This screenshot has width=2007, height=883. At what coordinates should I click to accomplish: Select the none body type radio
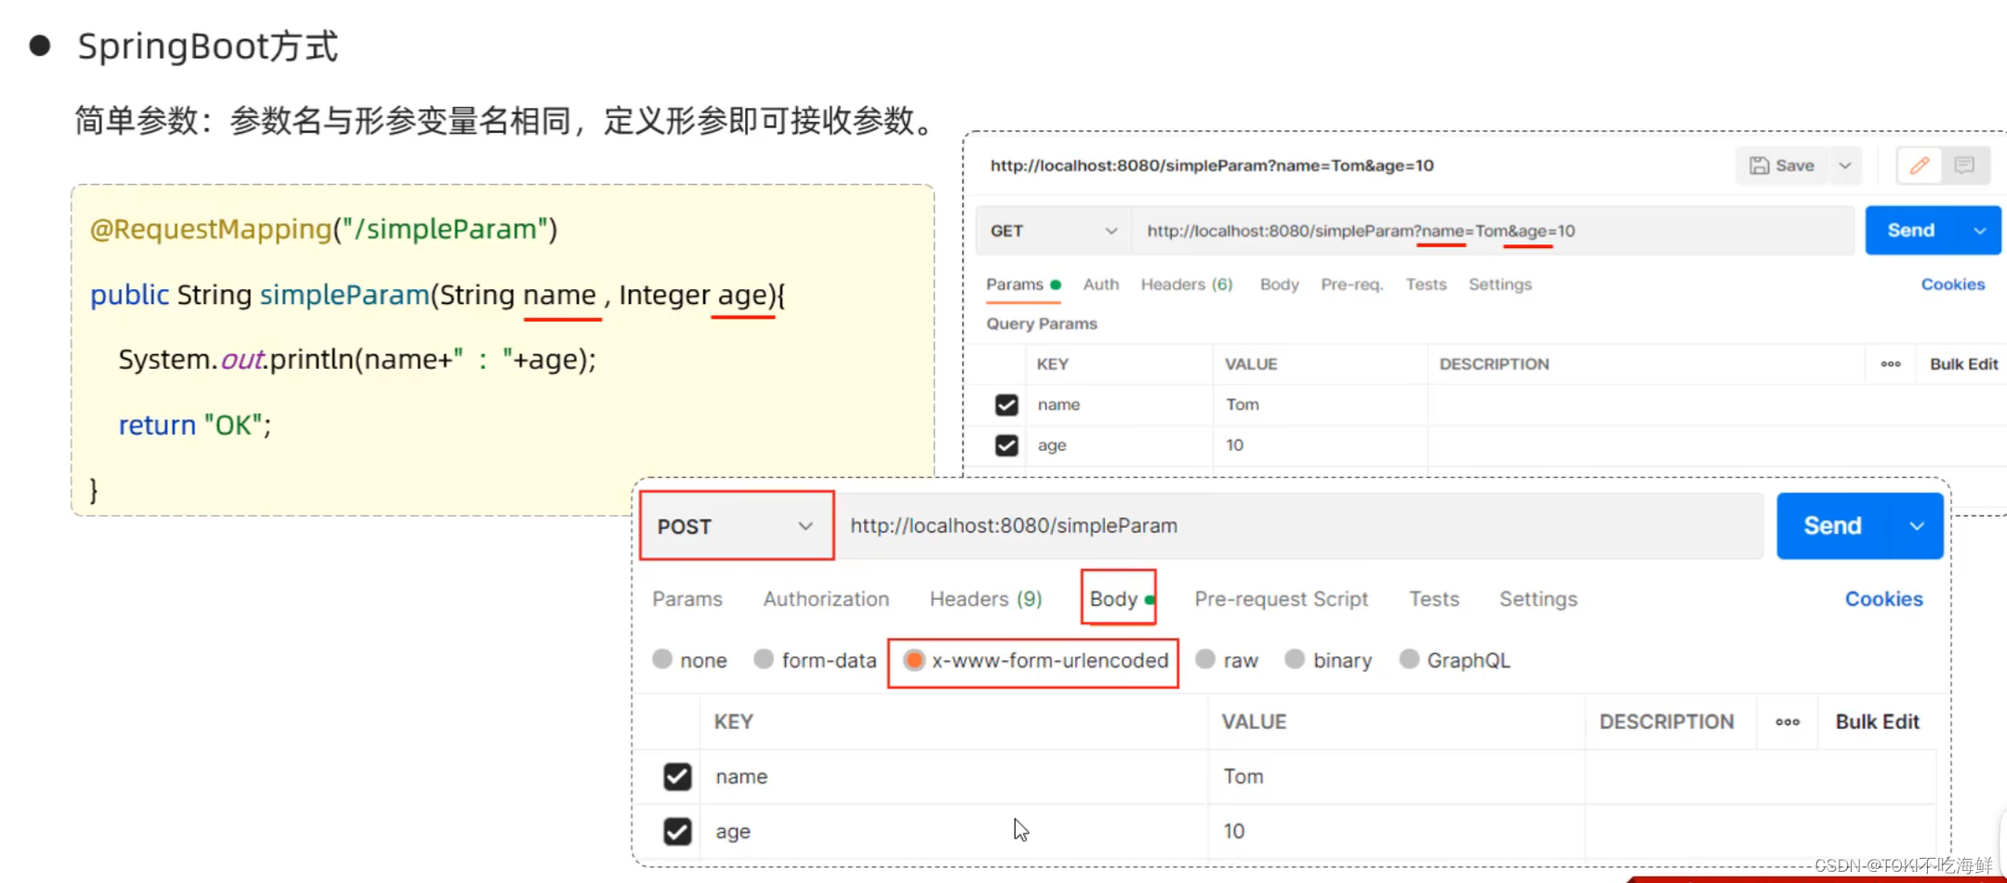[x=662, y=660]
